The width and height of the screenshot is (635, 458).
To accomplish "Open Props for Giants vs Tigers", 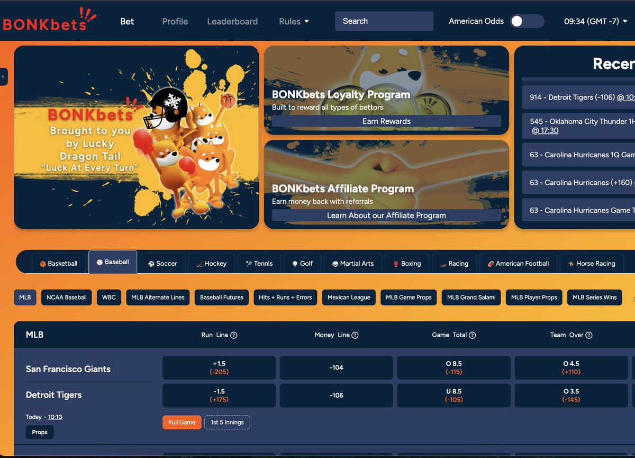I will (40, 432).
